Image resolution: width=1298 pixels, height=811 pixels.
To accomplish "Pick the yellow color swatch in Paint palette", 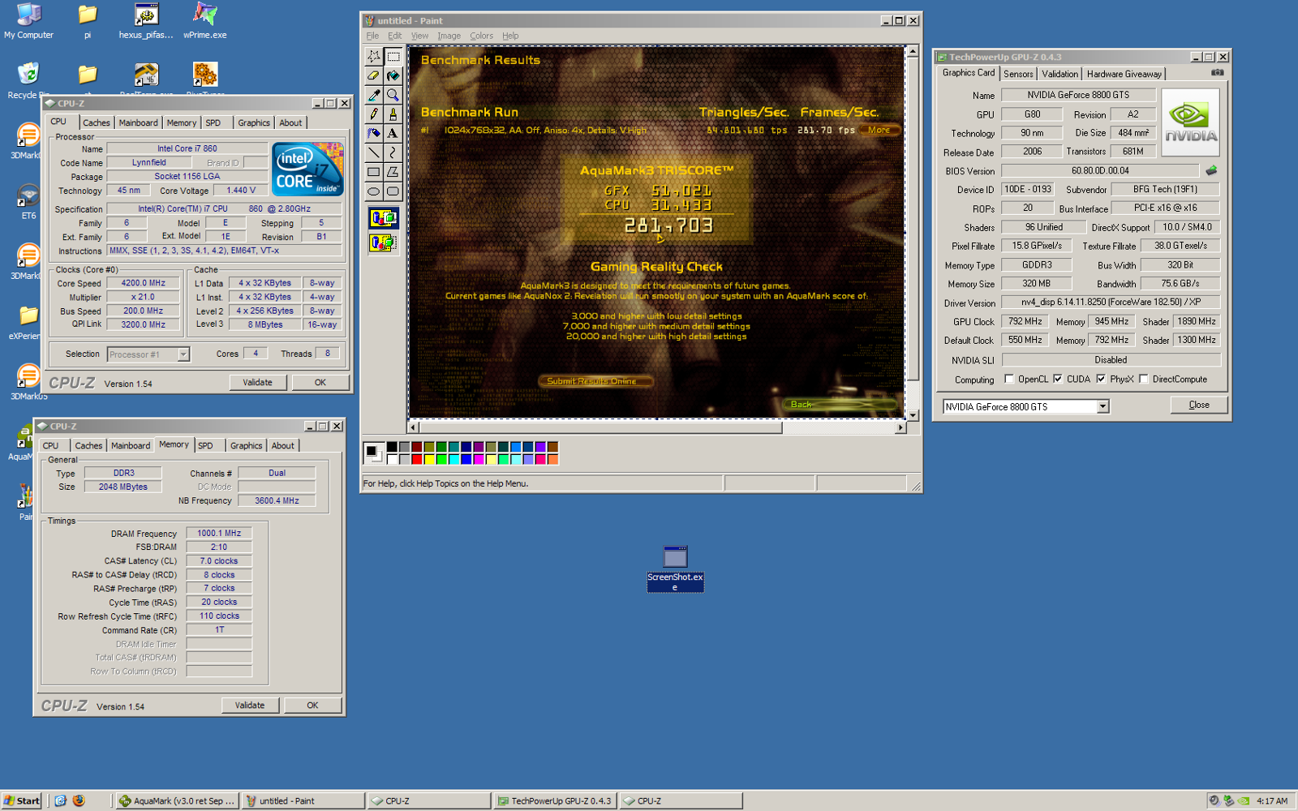I will point(429,460).
